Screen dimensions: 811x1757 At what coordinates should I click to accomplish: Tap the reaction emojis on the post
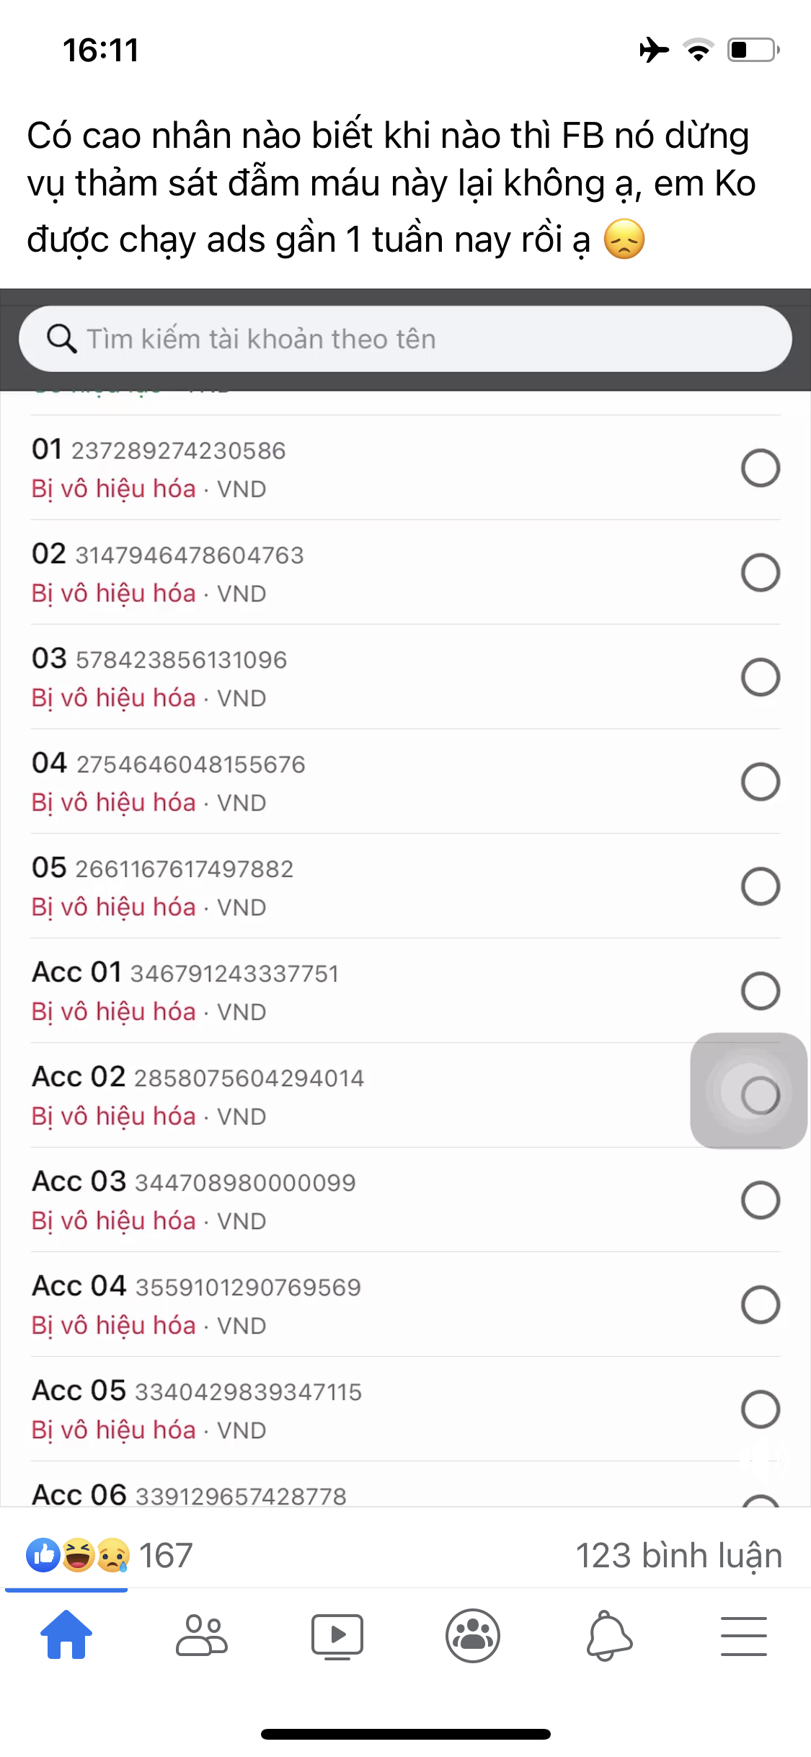78,1555
